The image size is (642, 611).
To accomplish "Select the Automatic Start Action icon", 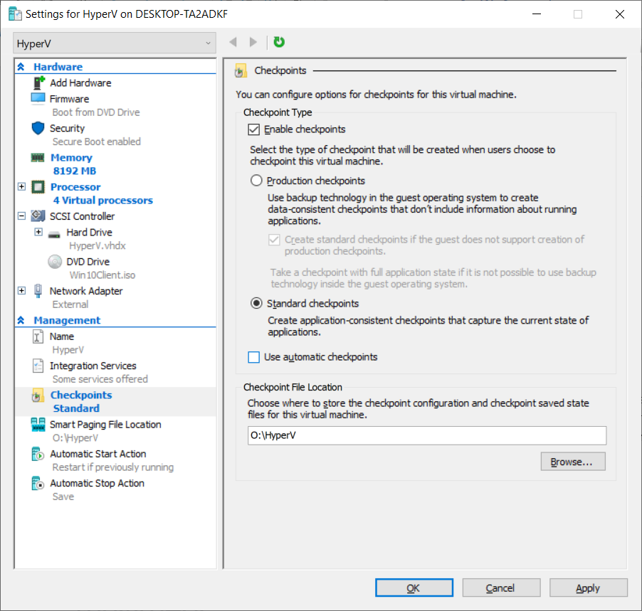I will (x=38, y=454).
